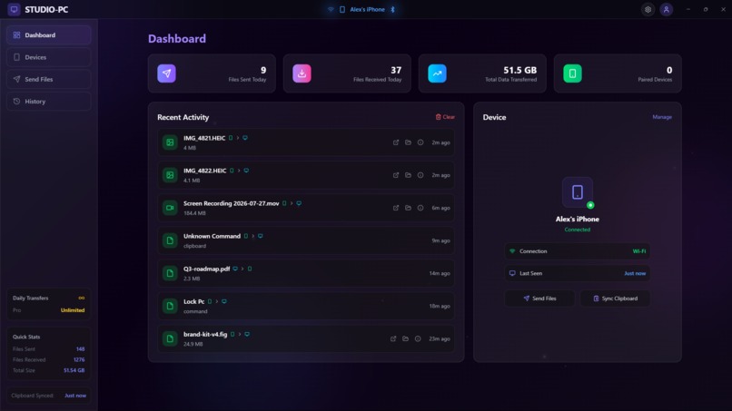
Task: Open the Screen Recording .mov file externally
Action: pos(396,208)
